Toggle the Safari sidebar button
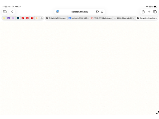This screenshot has height=119, width=159. pyautogui.click(x=5, y=12)
